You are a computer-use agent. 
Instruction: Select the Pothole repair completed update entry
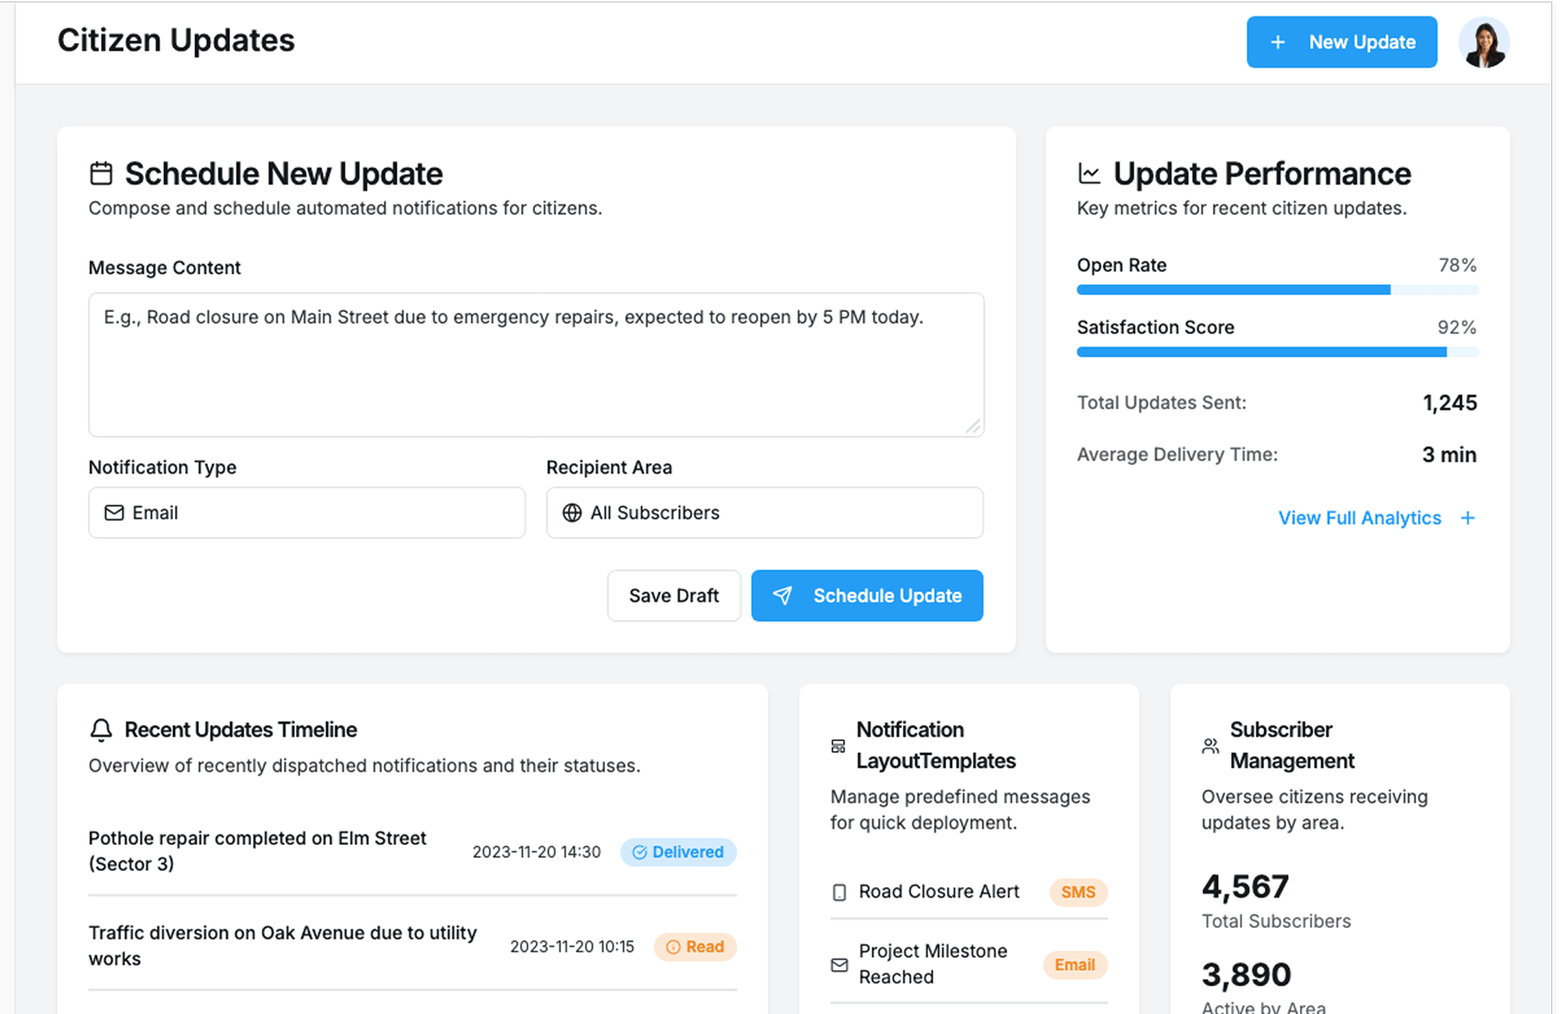[257, 851]
